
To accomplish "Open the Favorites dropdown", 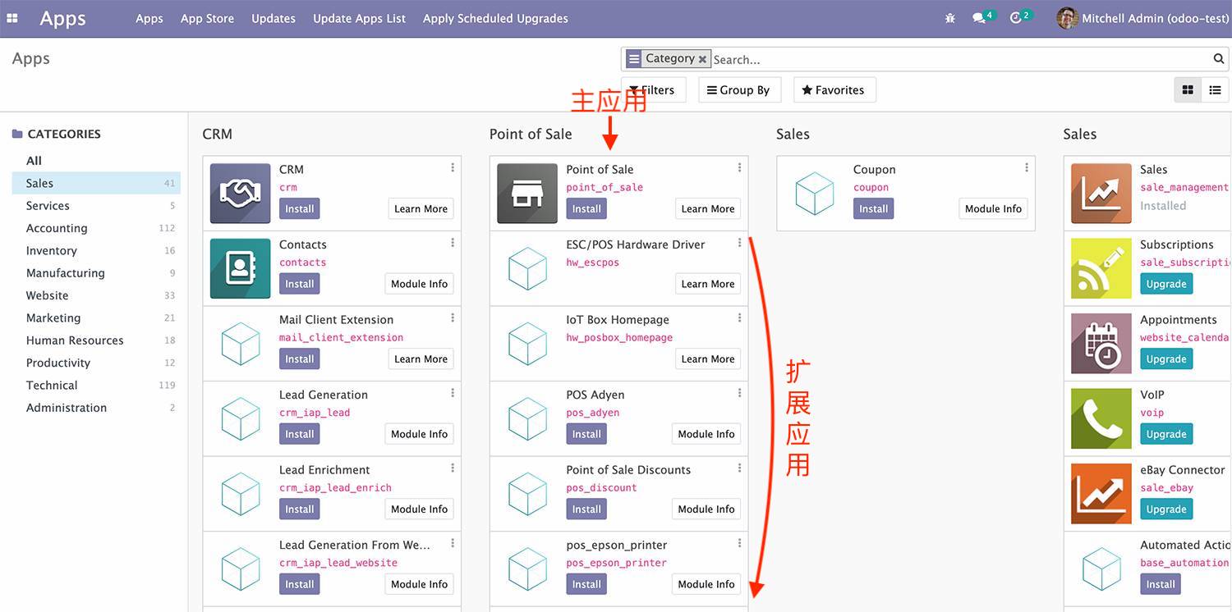I will point(834,90).
